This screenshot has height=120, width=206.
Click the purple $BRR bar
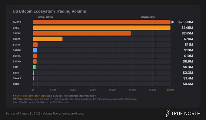(x=34, y=73)
